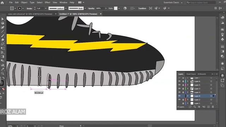Click Create New Layer icon
This screenshot has height=127, width=226.
pyautogui.click(x=208, y=107)
